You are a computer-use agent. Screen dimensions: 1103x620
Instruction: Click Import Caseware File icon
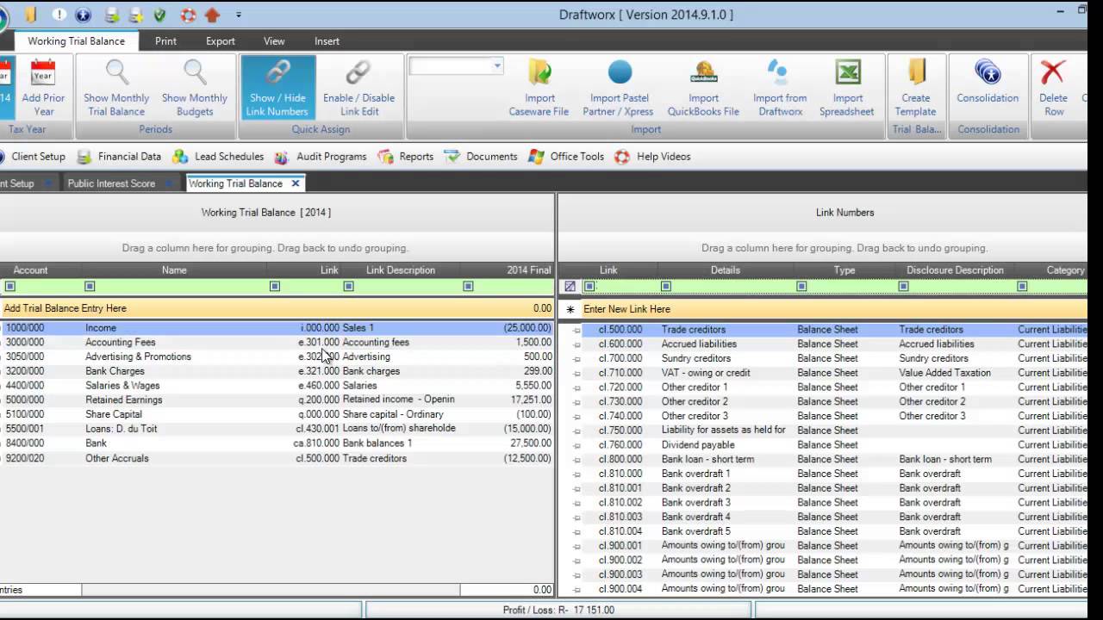539,72
